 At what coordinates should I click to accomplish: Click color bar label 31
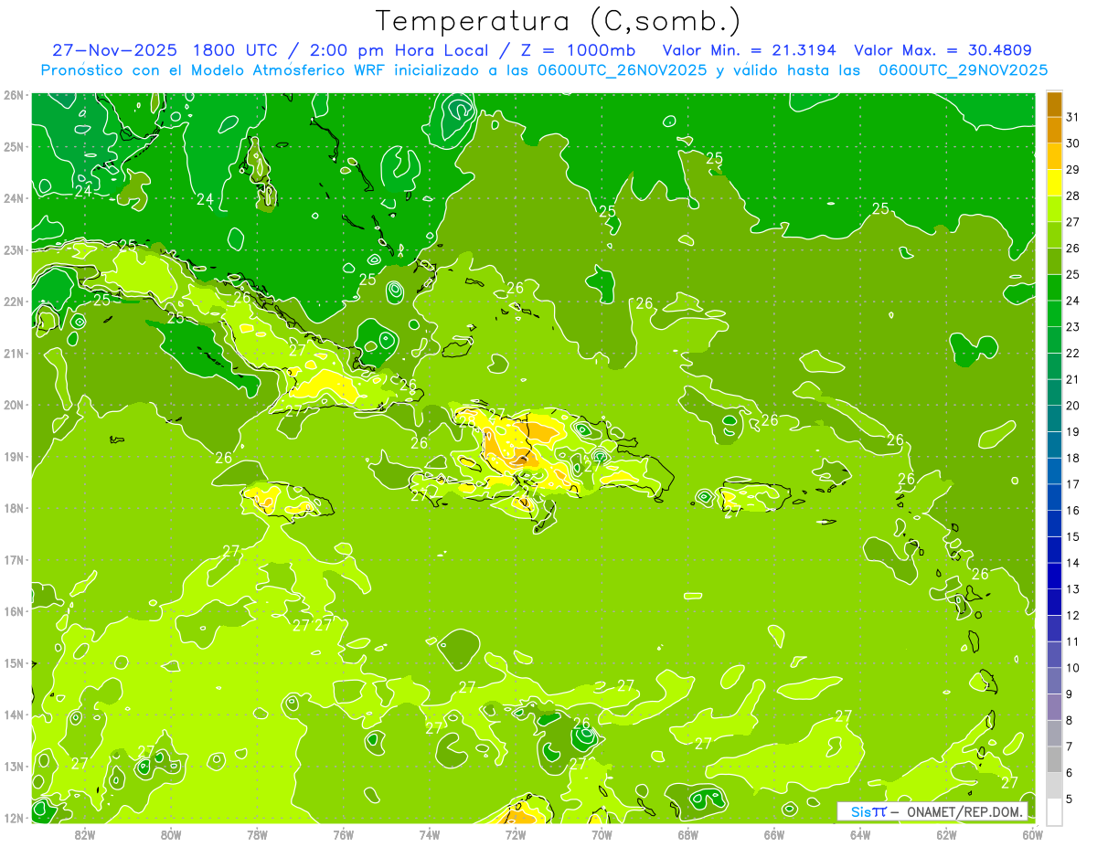1073,117
